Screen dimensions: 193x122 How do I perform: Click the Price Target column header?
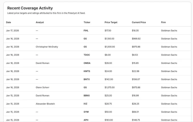point(111,22)
